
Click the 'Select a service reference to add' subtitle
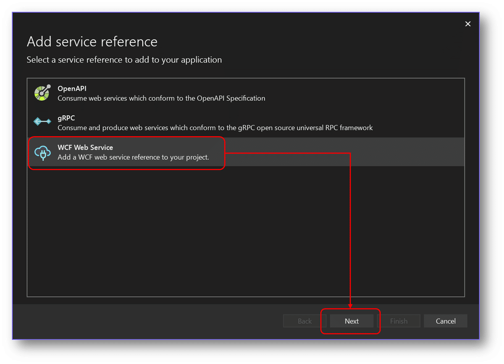coord(124,60)
